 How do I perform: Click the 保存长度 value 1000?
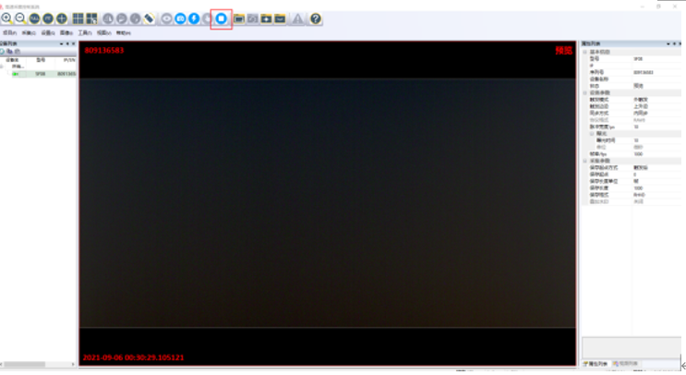click(x=638, y=188)
